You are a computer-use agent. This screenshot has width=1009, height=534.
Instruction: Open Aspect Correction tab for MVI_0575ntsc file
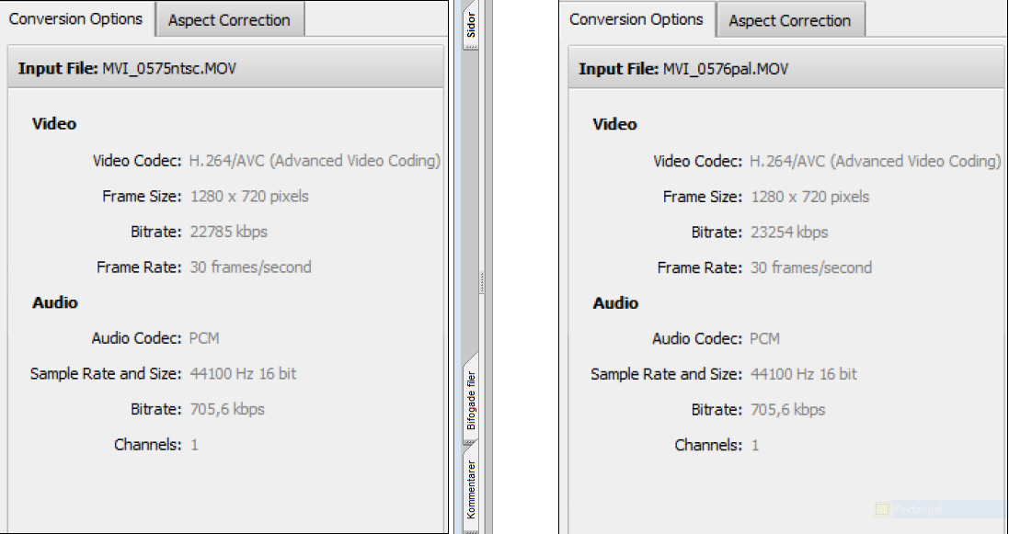[229, 20]
